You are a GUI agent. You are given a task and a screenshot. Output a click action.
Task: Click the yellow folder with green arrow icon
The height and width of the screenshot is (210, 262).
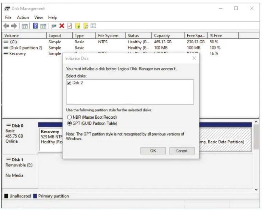tap(78, 26)
